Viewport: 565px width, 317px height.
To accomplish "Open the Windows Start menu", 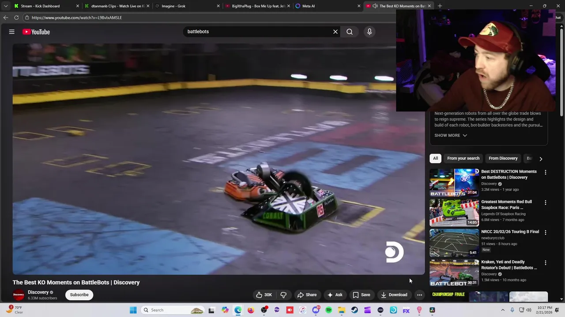I will pyautogui.click(x=133, y=310).
